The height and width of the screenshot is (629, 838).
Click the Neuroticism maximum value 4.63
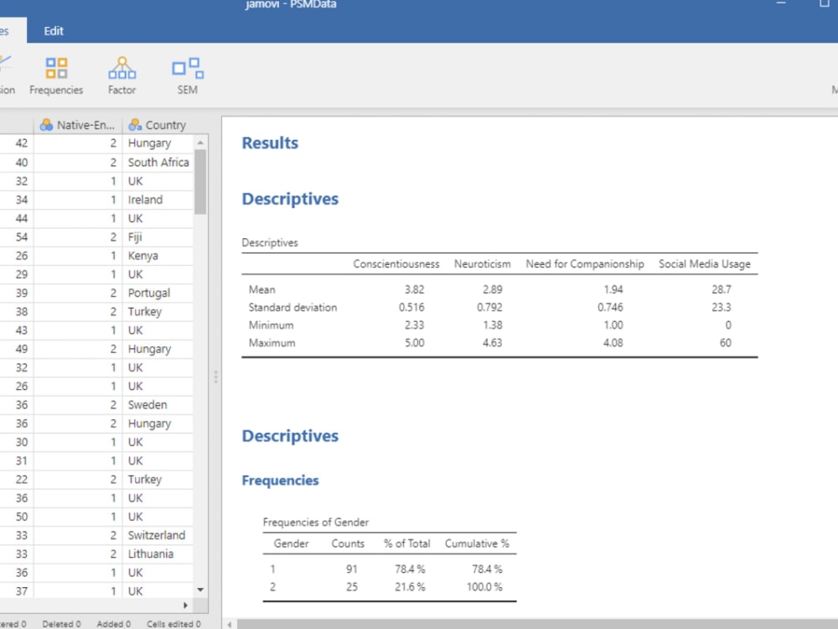[492, 343]
